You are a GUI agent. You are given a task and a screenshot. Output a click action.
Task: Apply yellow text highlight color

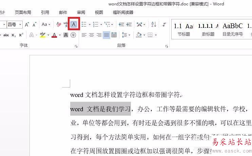point(43,35)
